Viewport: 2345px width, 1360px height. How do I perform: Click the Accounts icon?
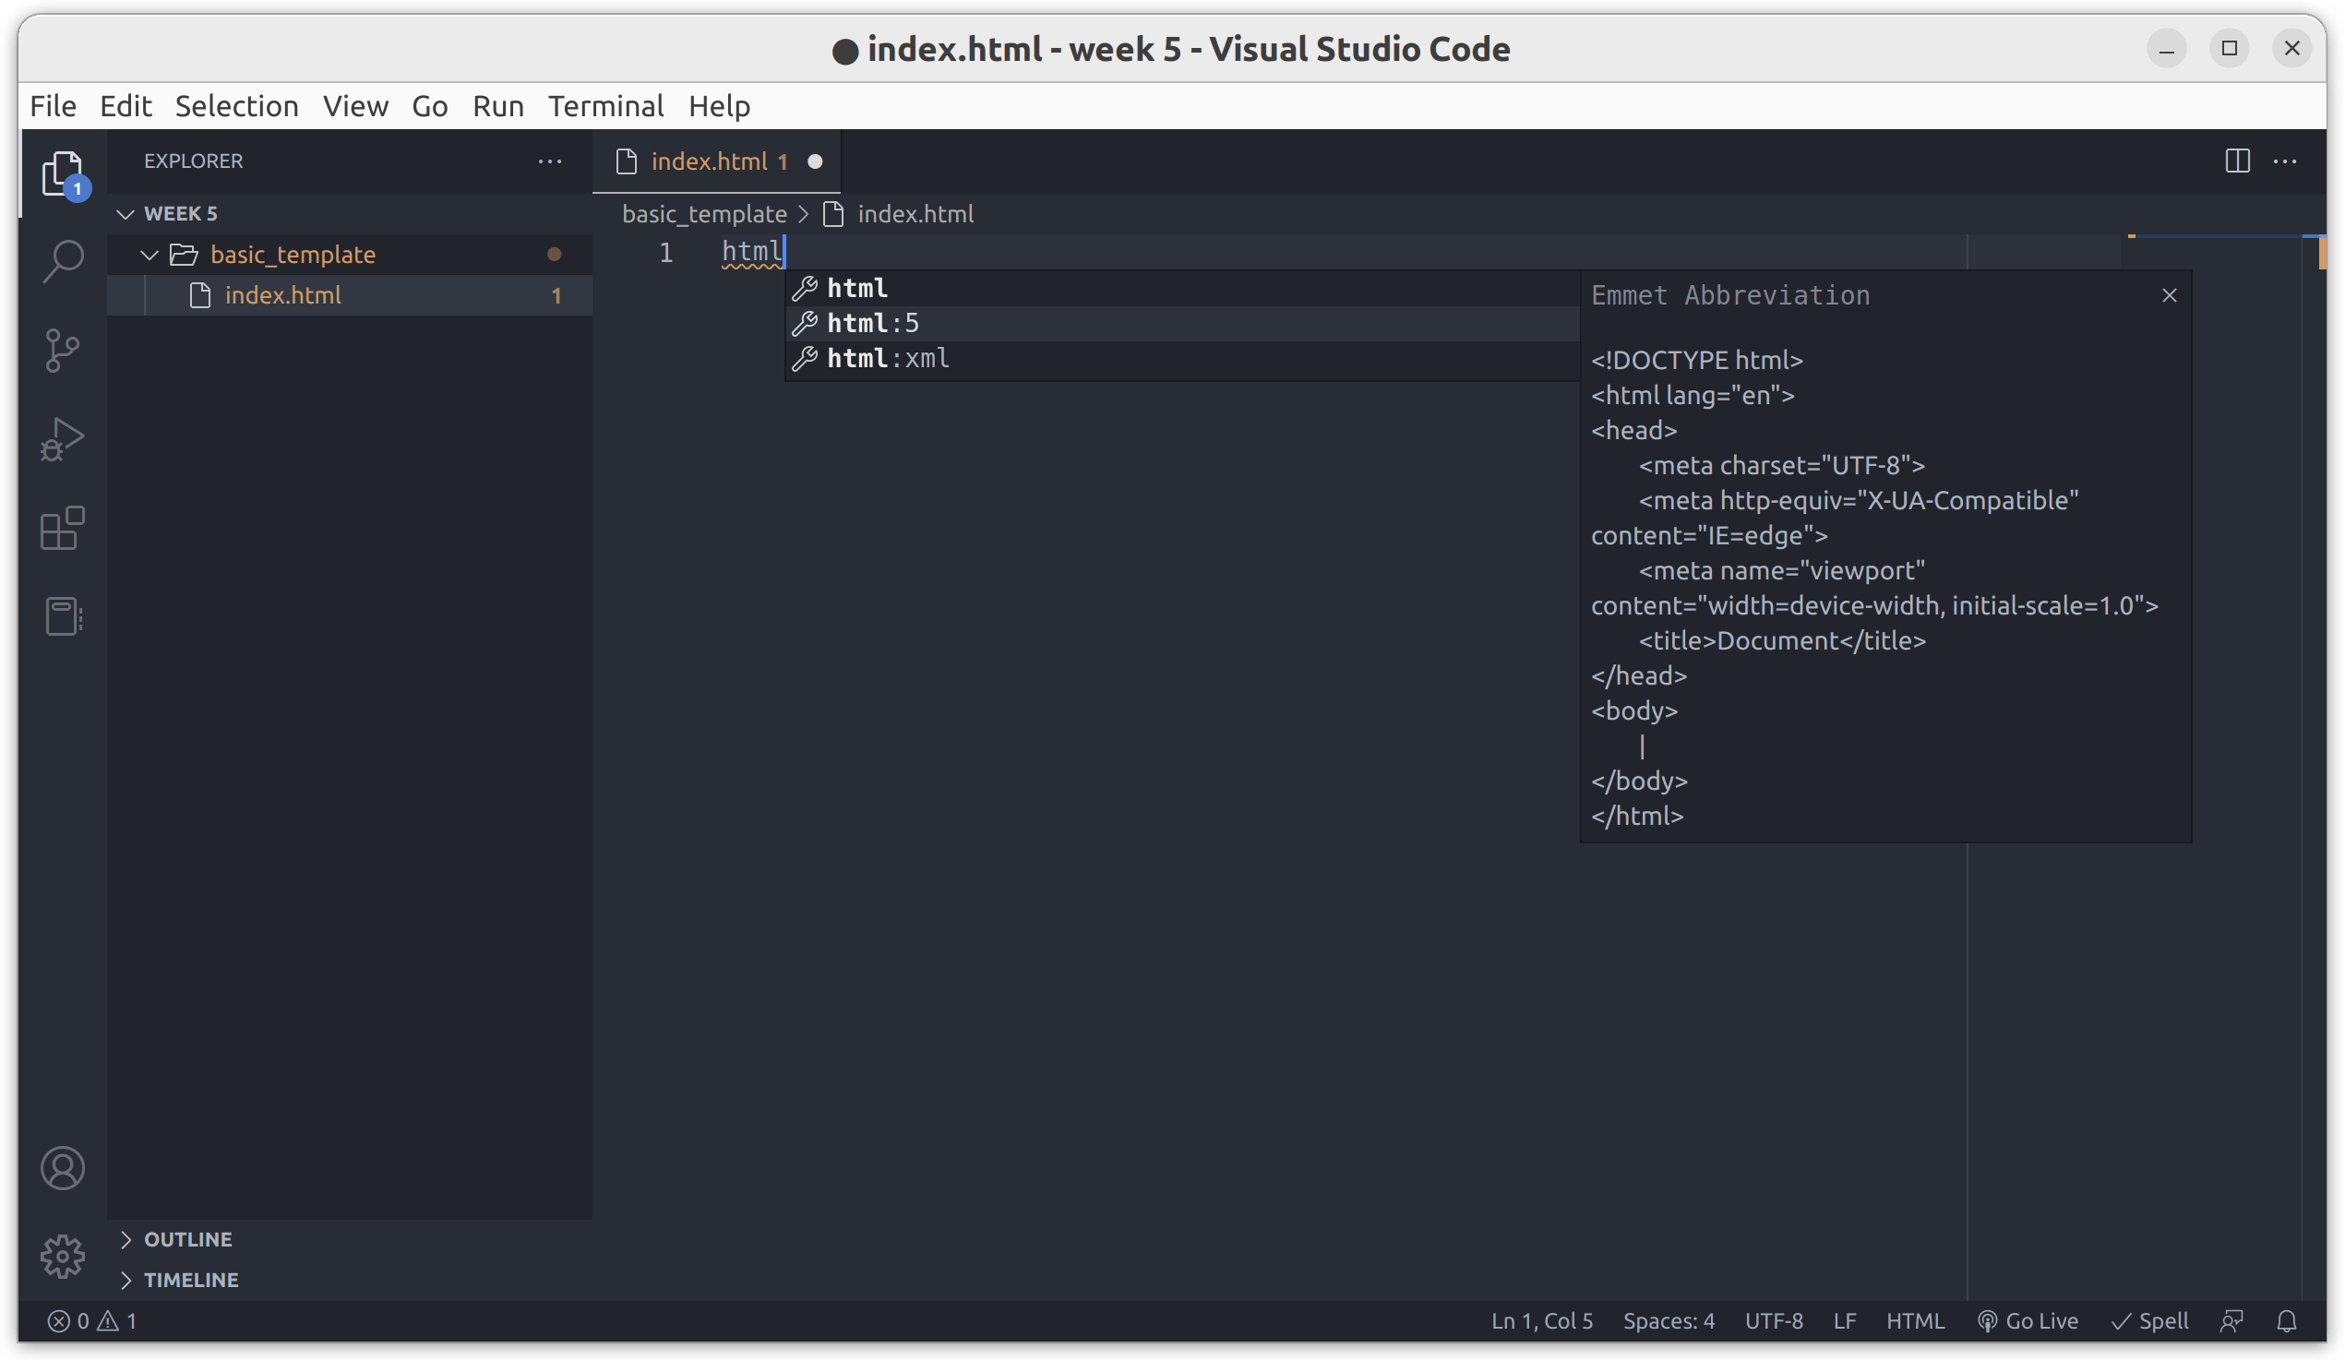(x=63, y=1167)
